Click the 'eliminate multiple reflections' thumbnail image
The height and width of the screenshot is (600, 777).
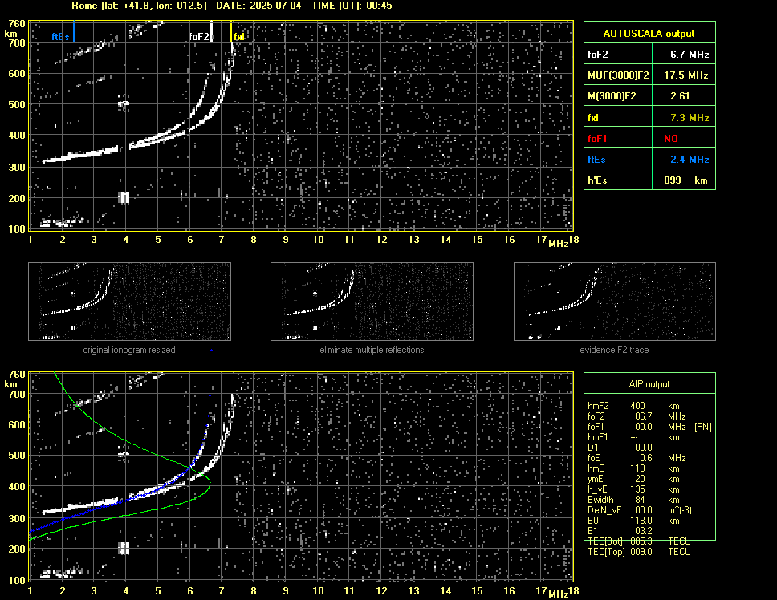(x=372, y=302)
